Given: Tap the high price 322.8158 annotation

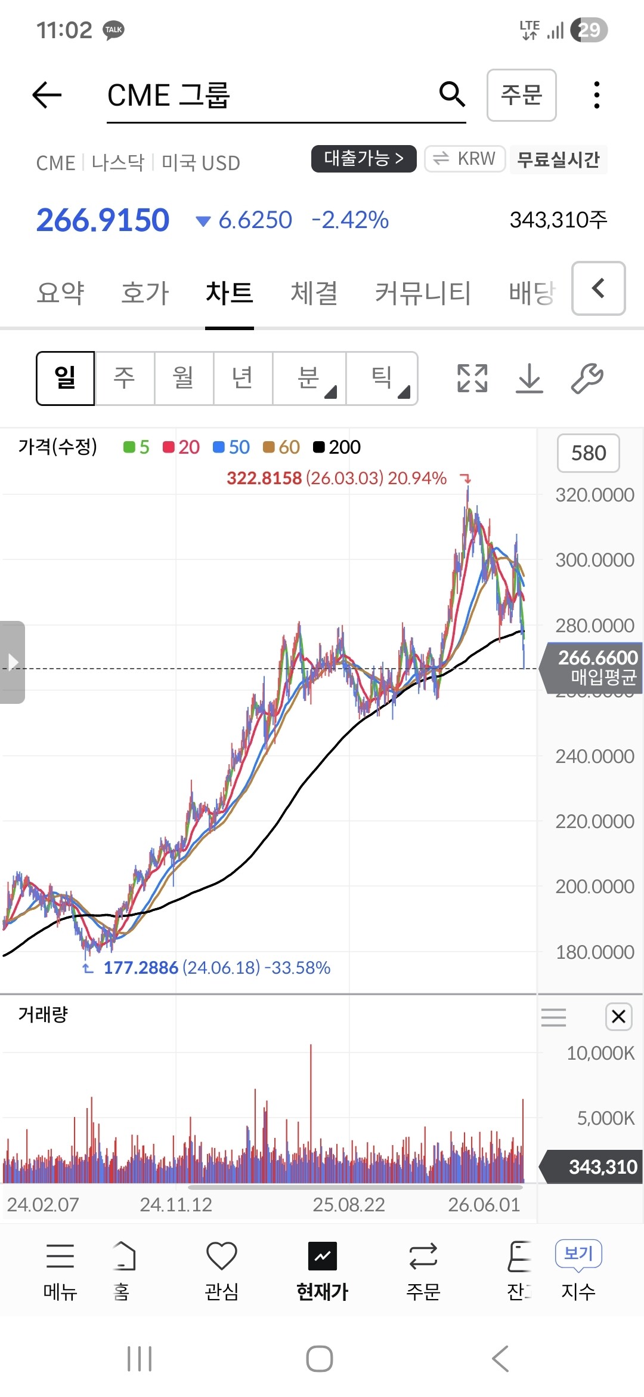Looking at the screenshot, I should pos(336,478).
